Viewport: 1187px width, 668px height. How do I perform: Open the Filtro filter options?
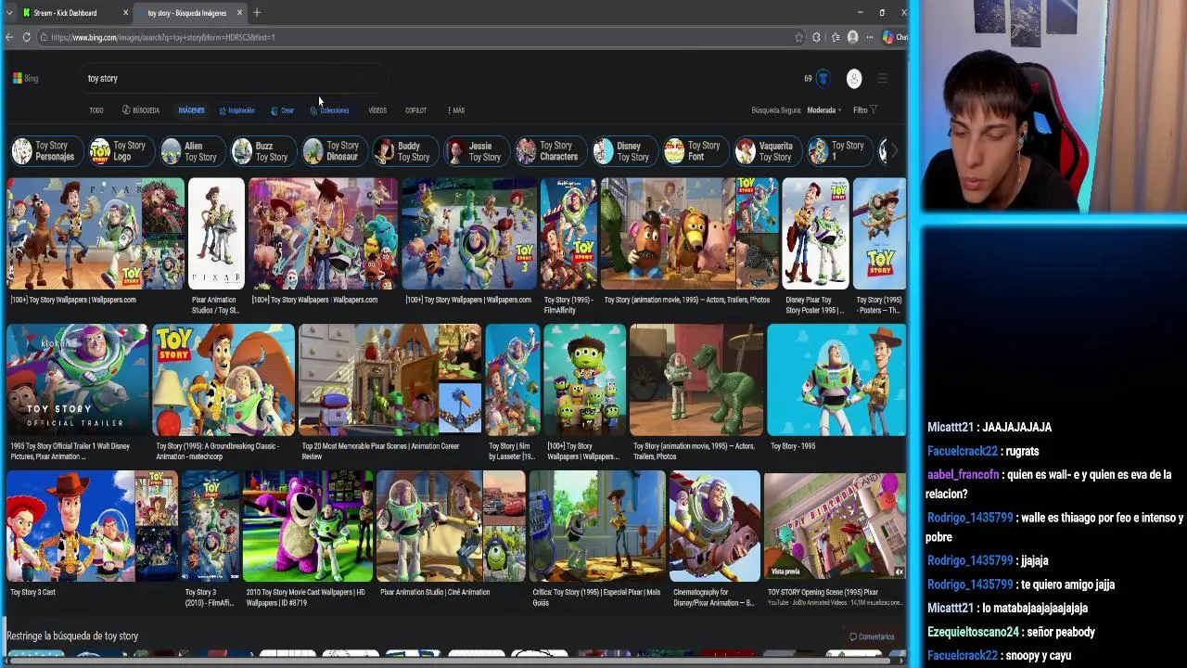point(865,110)
